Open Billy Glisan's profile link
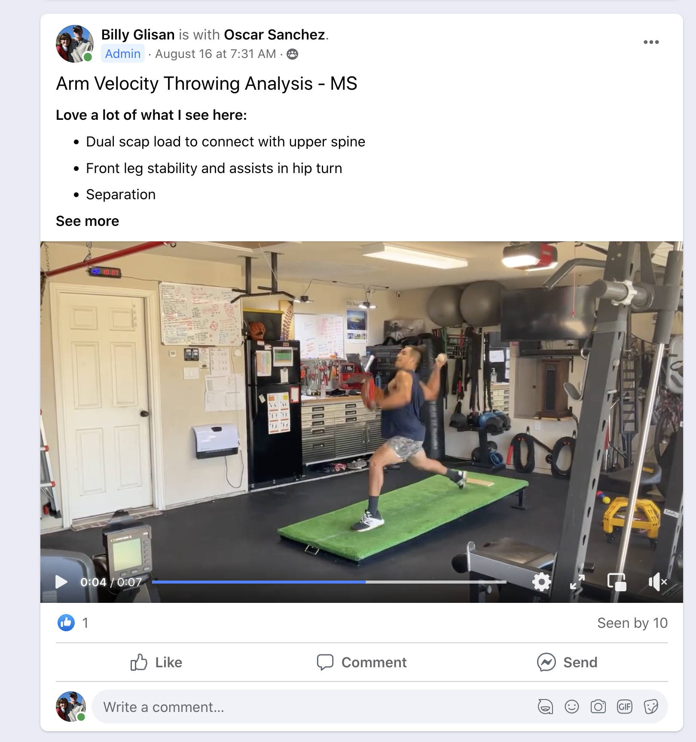Image resolution: width=696 pixels, height=742 pixels. pyautogui.click(x=138, y=34)
